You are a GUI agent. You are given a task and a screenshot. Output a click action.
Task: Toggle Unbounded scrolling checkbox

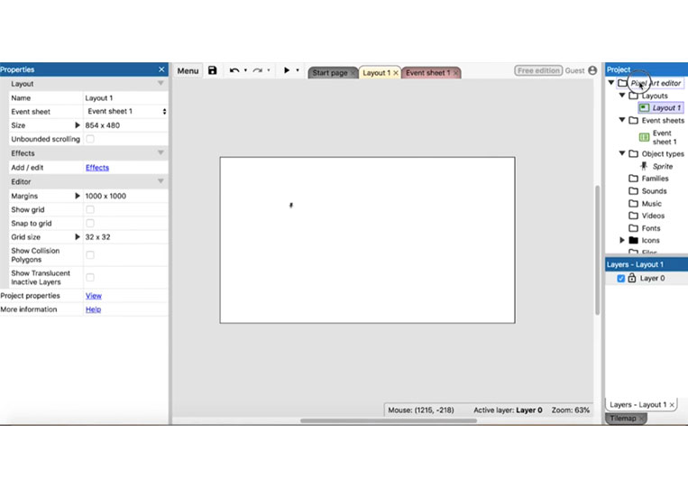click(90, 139)
